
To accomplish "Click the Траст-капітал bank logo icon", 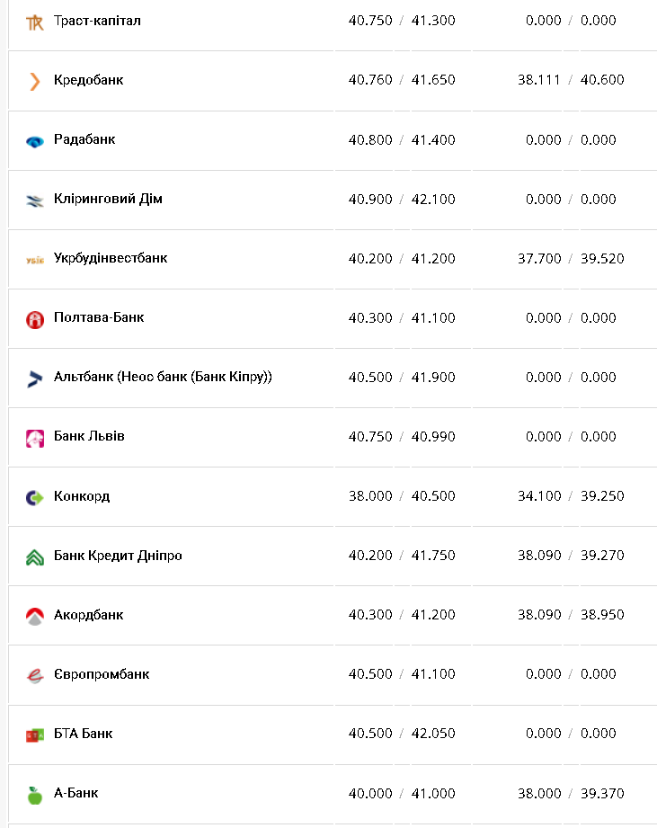I will coord(35,22).
